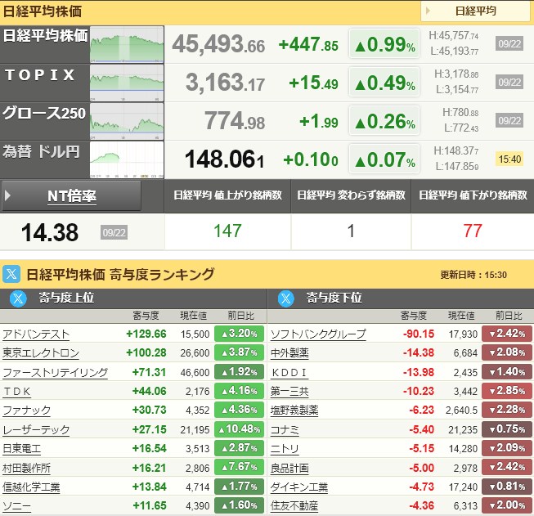Screen dimensions: 534x516
Task: Open the 日経平均株価 mini chart thumbnail
Action: click(127, 45)
